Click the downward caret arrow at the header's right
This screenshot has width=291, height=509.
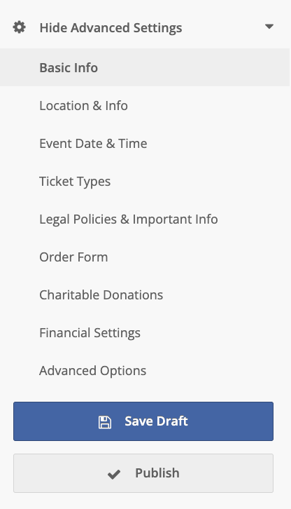tap(269, 27)
